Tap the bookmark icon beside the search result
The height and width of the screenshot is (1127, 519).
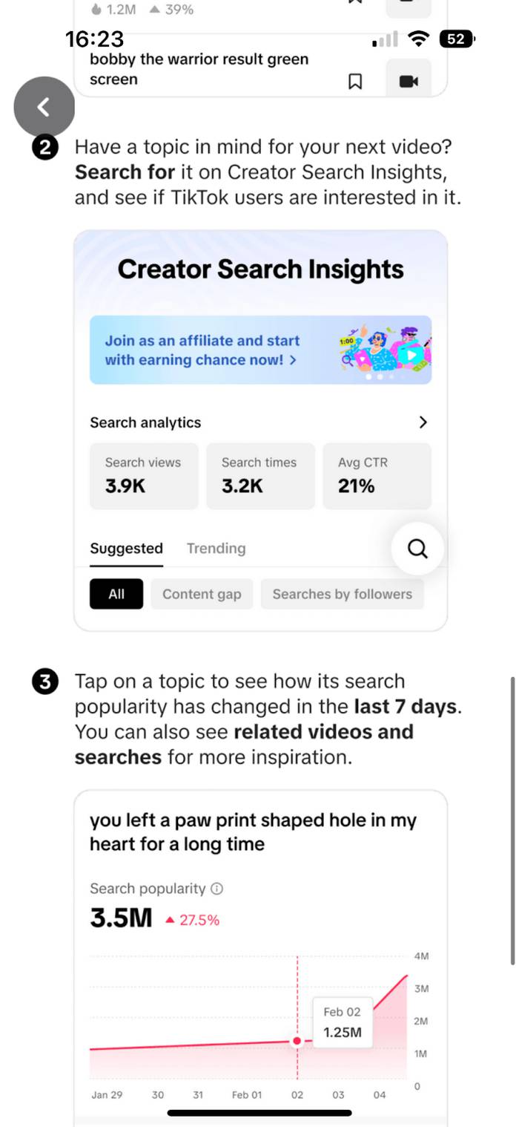[x=355, y=82]
